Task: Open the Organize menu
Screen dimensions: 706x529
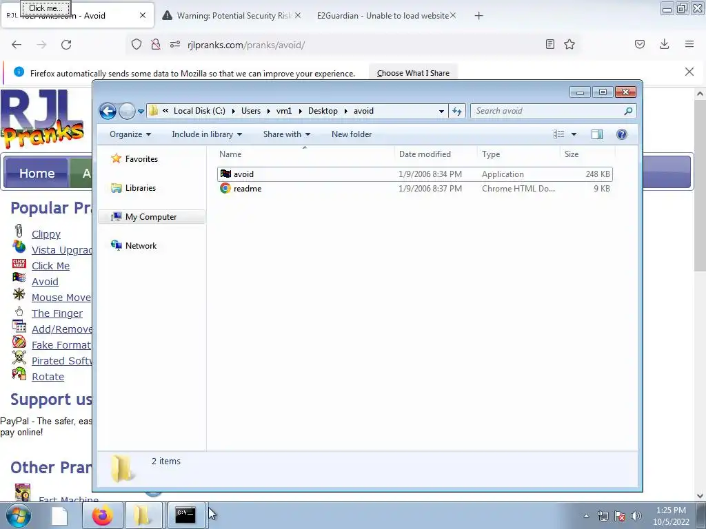Action: pos(130,134)
